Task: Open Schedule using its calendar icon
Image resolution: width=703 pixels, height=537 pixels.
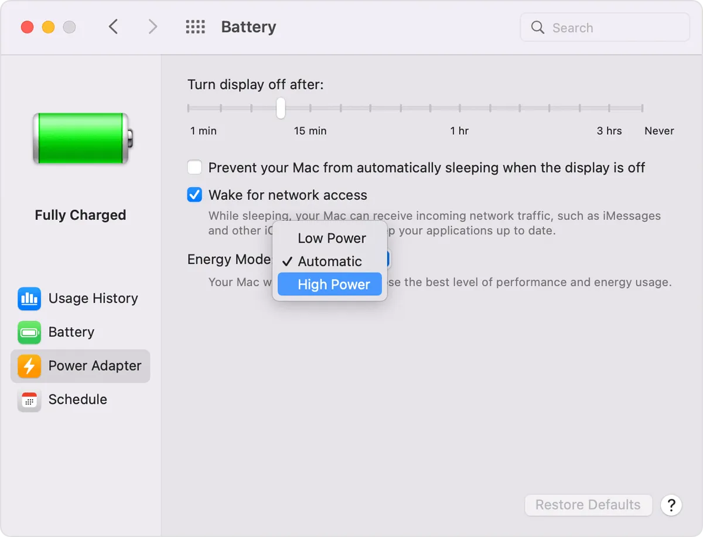Action: 29,400
